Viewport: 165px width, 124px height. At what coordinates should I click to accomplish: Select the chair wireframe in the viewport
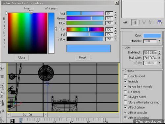pyautogui.click(x=64, y=104)
